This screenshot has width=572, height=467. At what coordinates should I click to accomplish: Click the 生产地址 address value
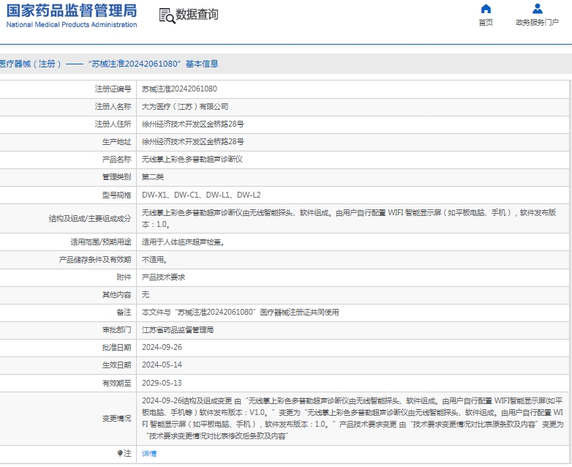[192, 142]
